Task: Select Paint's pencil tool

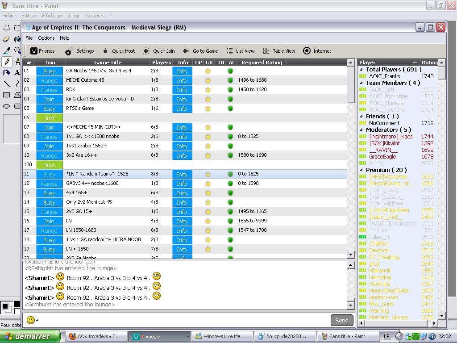Action: tap(7, 62)
